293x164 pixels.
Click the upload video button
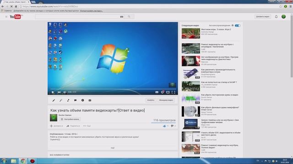point(262,17)
